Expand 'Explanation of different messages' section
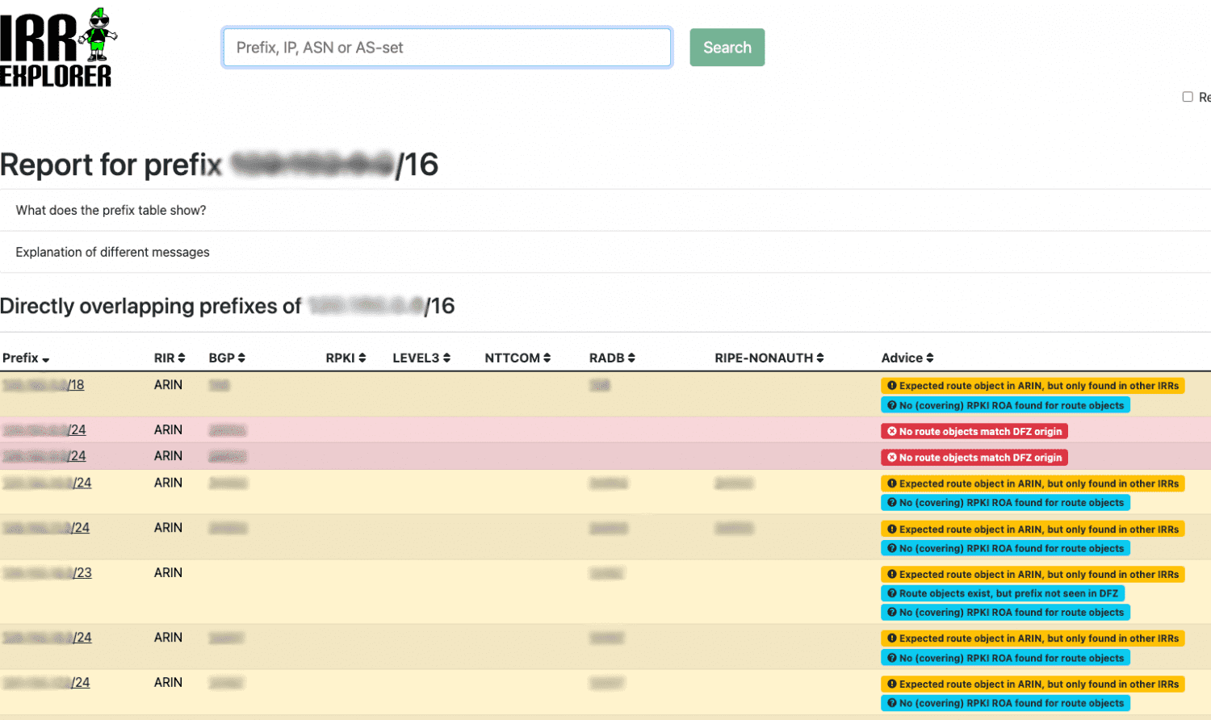Screen dimensions: 1211x720 (x=112, y=252)
